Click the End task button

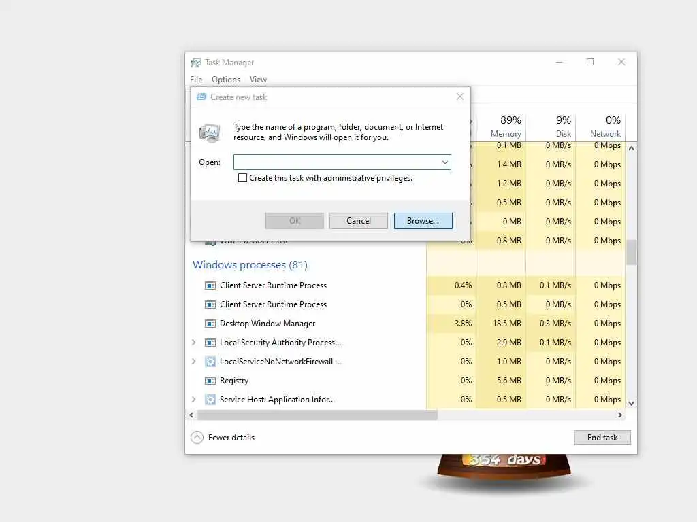pyautogui.click(x=602, y=438)
